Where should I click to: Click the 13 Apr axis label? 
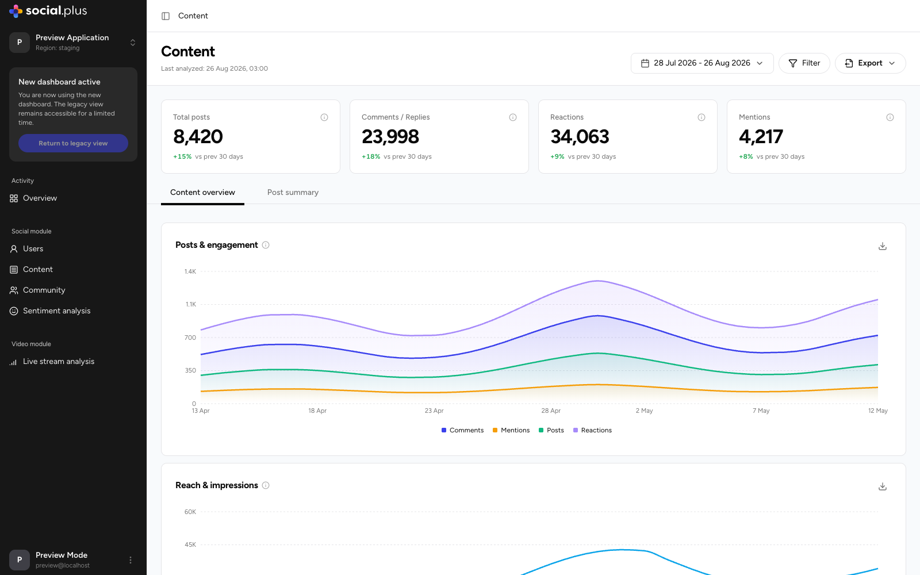(201, 411)
